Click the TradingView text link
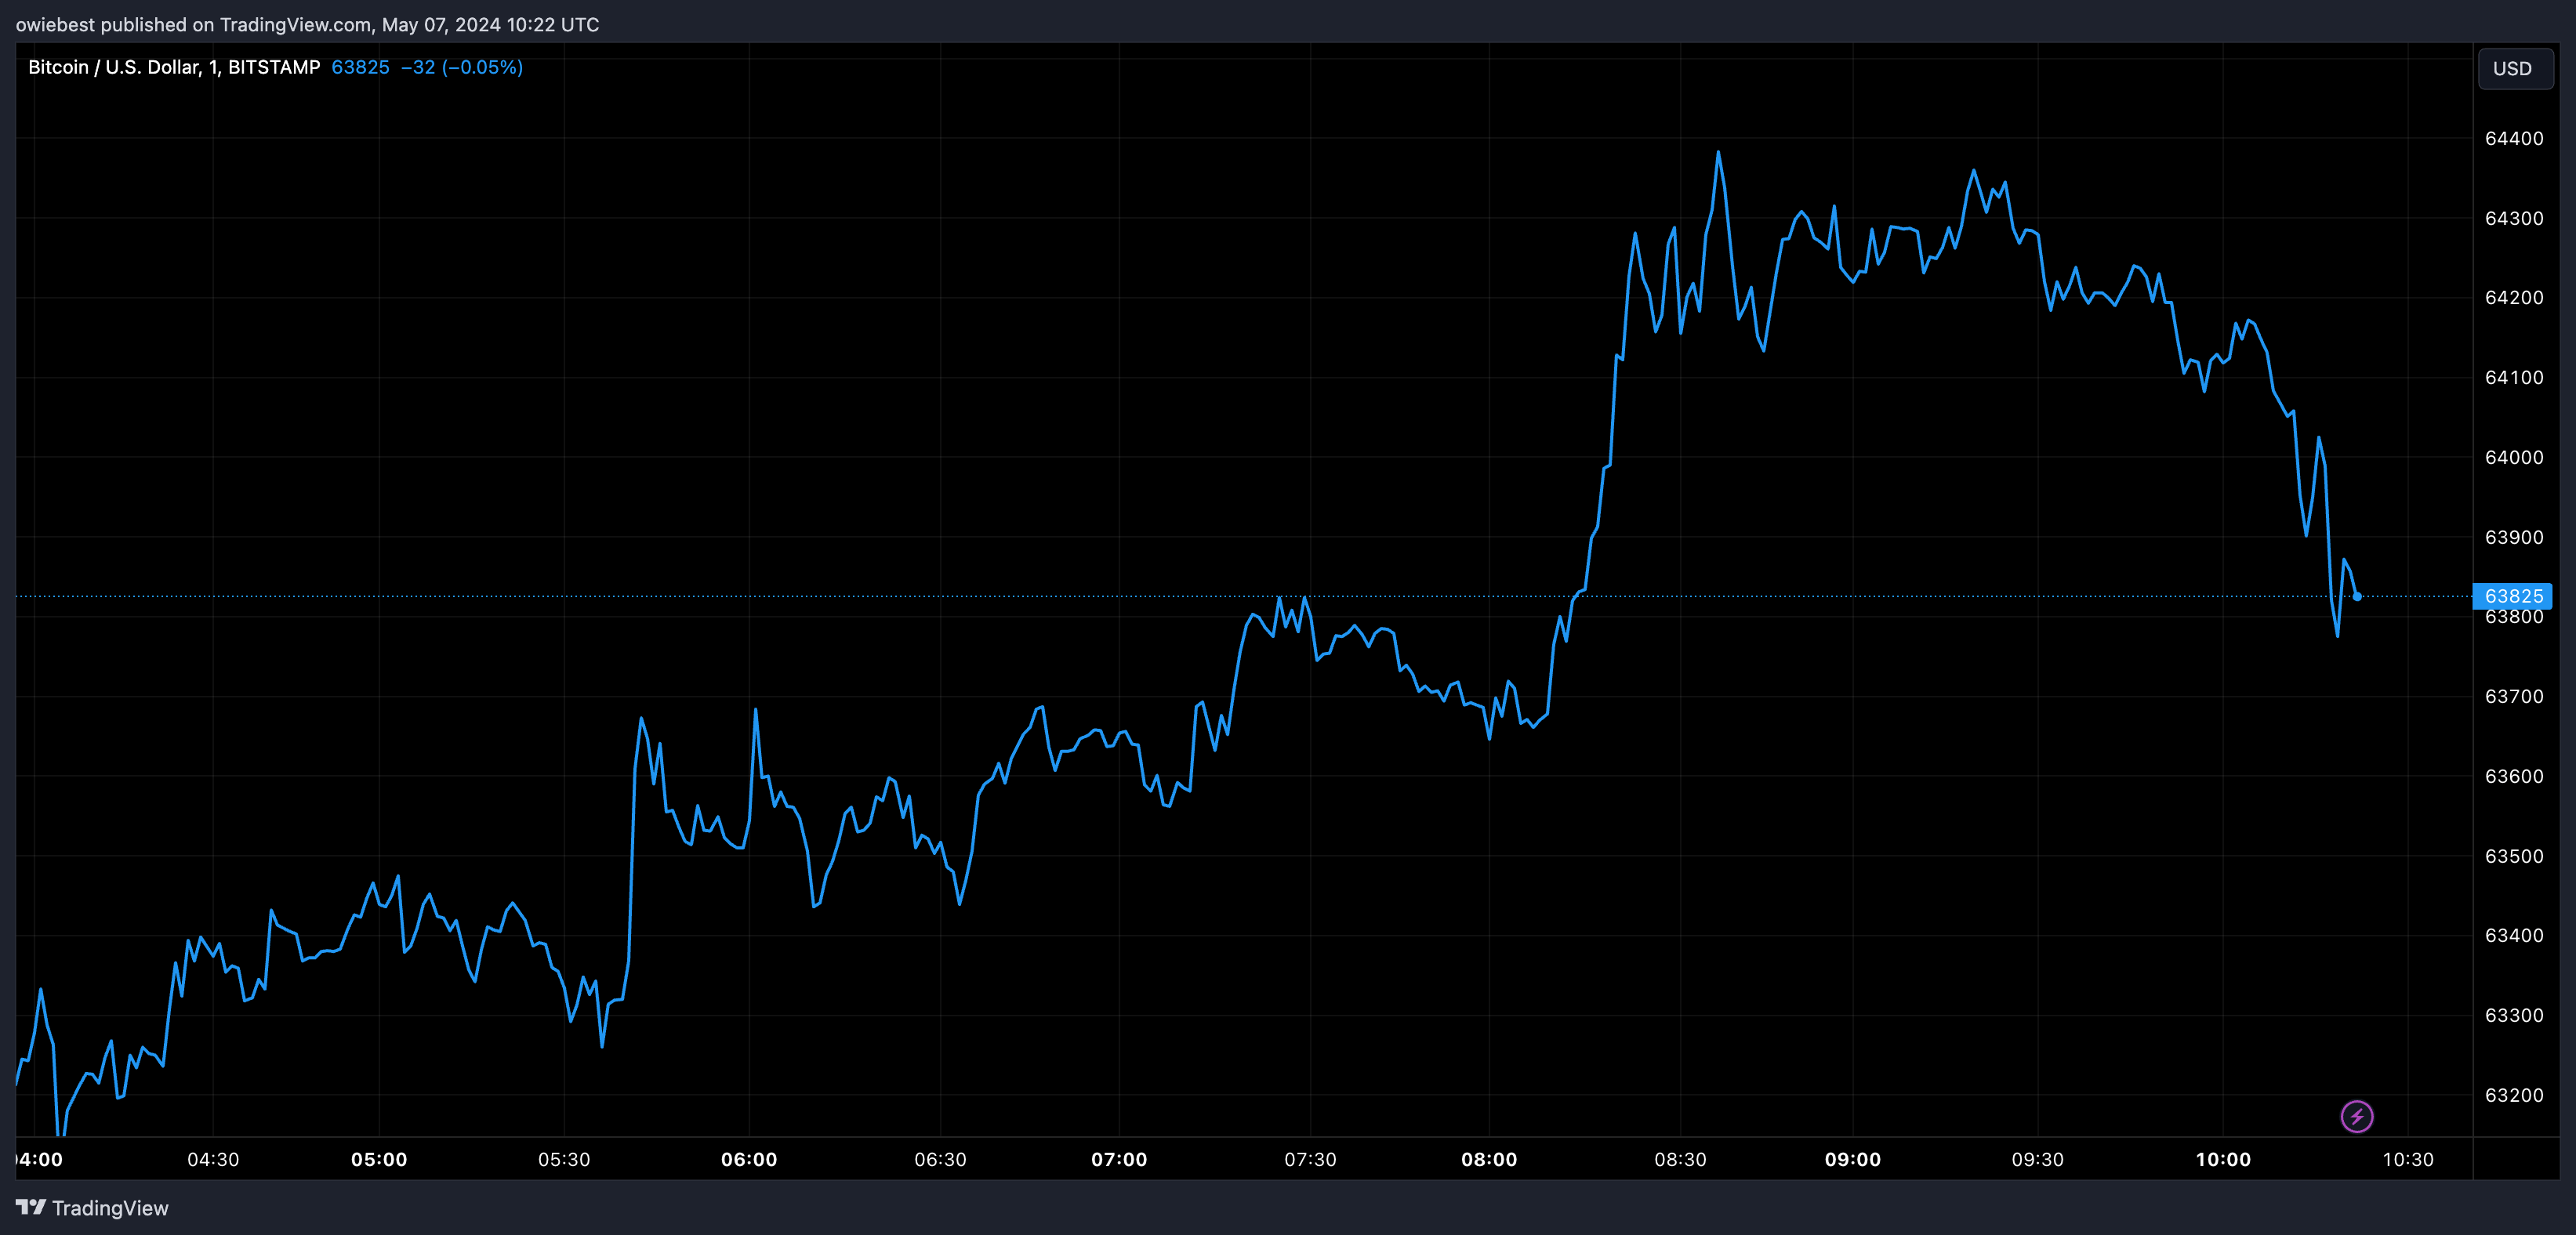This screenshot has width=2576, height=1235. pos(110,1208)
